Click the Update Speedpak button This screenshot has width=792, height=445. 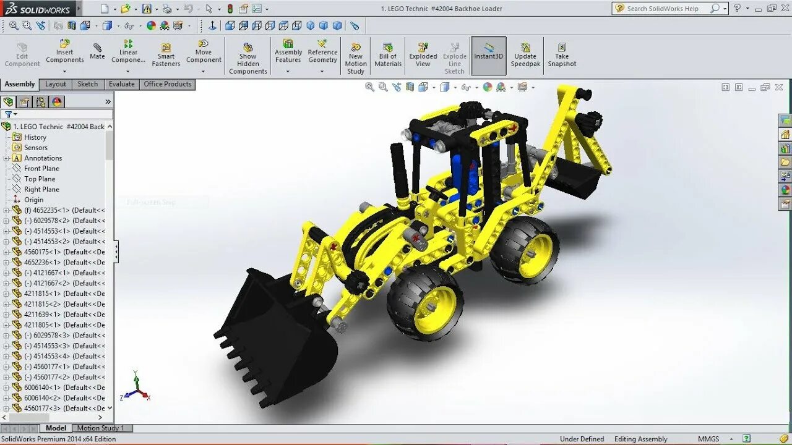[x=525, y=56]
